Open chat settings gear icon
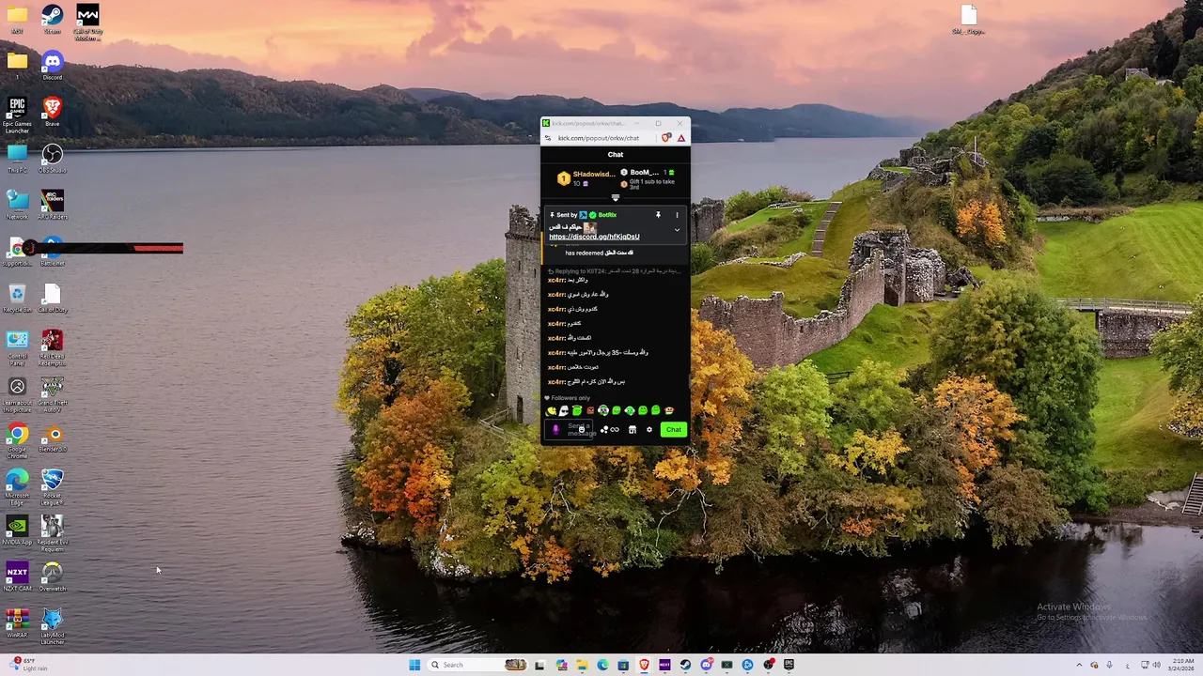Screen dimensions: 1203x676 648,430
